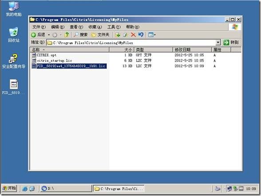The height and width of the screenshot is (196, 261).
Task: Open the Start button on taskbar
Action: click(x=9, y=188)
